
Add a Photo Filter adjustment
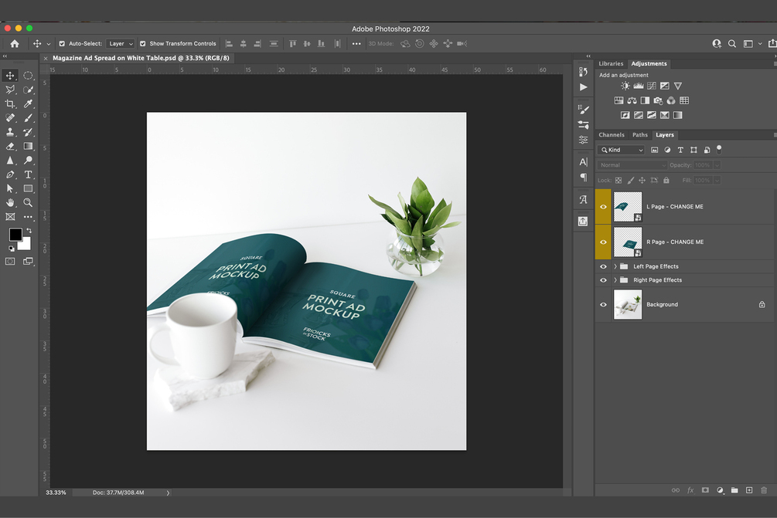point(658,100)
